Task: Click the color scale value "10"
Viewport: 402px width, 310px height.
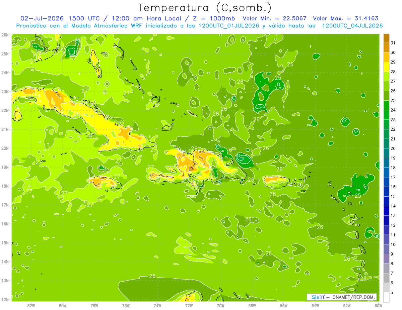Action: click(393, 244)
